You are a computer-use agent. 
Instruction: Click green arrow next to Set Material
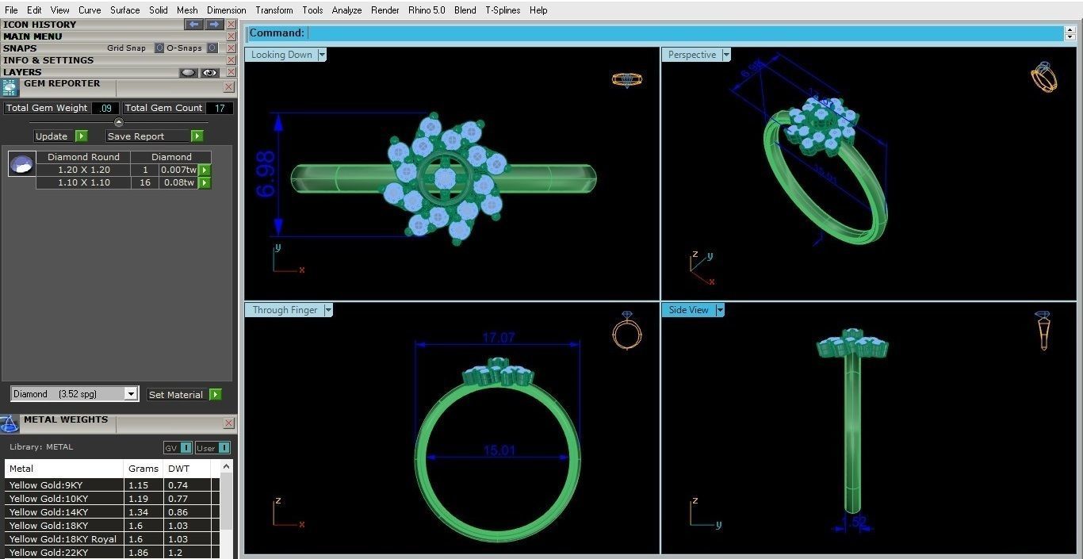216,394
